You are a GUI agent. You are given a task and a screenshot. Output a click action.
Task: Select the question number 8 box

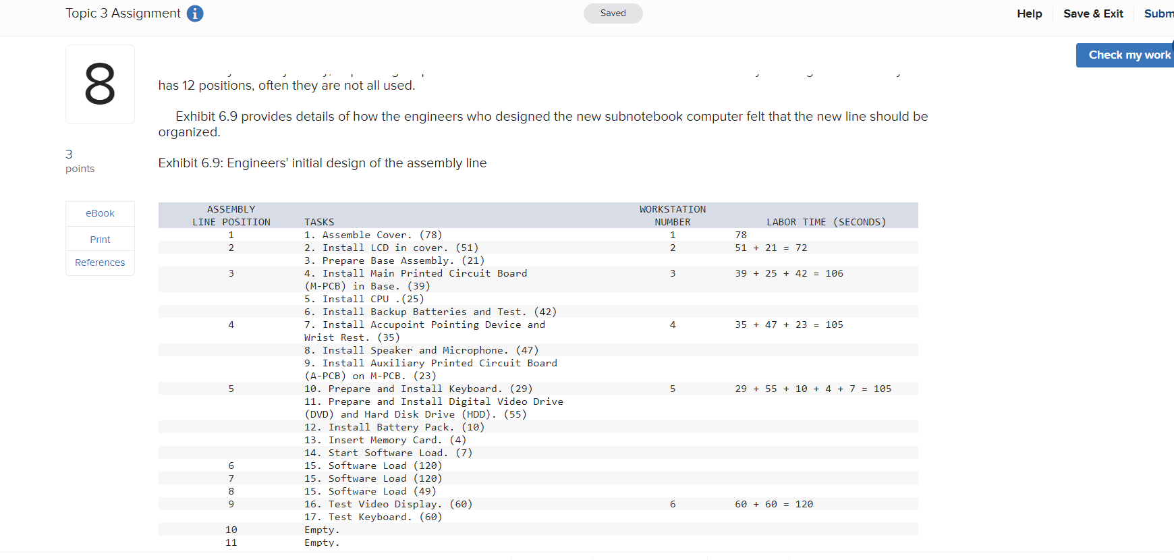tap(100, 84)
